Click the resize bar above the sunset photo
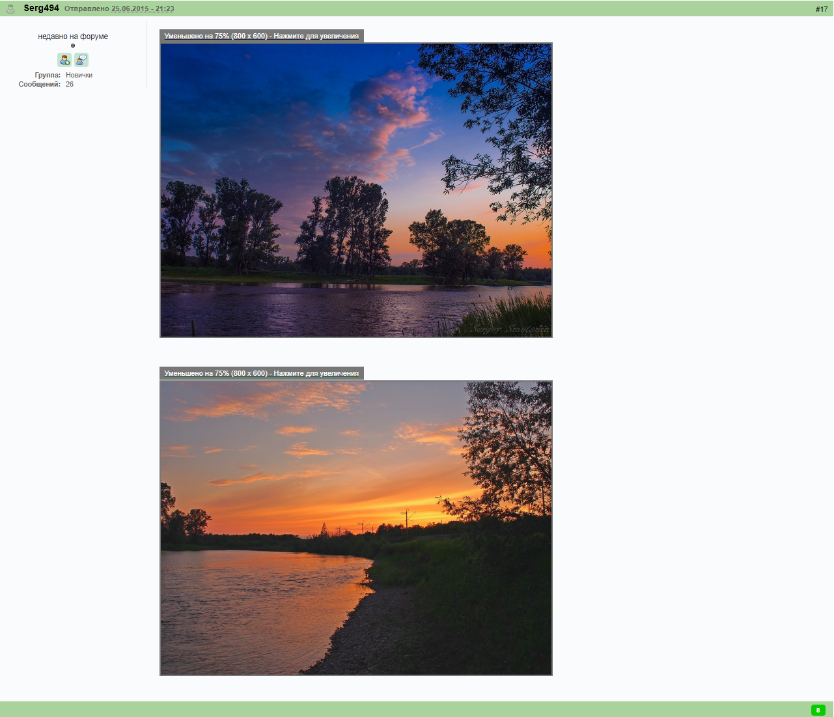Screen dimensions: 834x717 click(262, 374)
